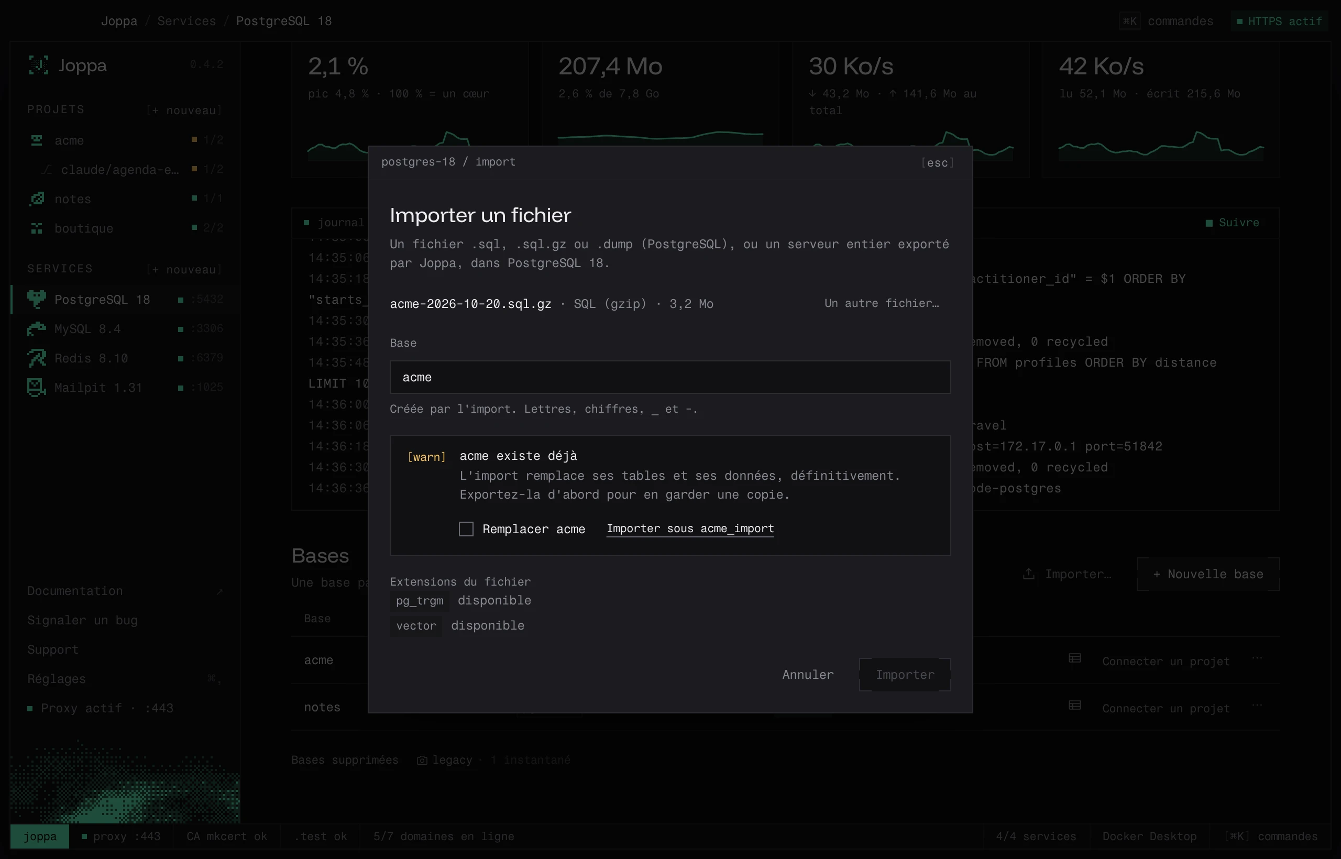This screenshot has width=1341, height=859.
Task: Click the camera icon beside legacy snapshot
Action: pyautogui.click(x=422, y=761)
